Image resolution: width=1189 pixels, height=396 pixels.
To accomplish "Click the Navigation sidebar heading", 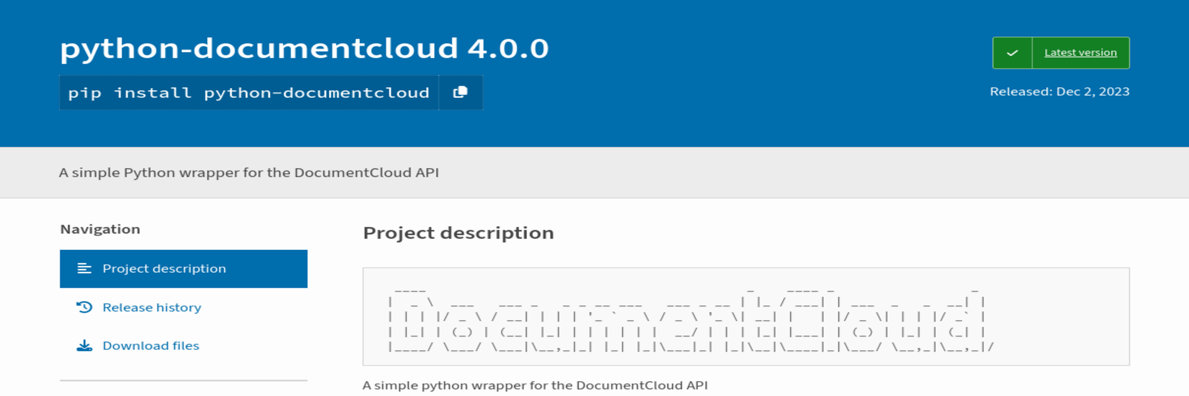I will [x=100, y=229].
